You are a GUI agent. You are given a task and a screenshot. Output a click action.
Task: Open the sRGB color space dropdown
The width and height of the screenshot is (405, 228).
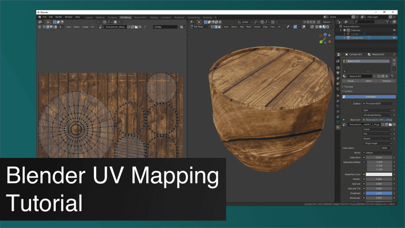click(386, 148)
